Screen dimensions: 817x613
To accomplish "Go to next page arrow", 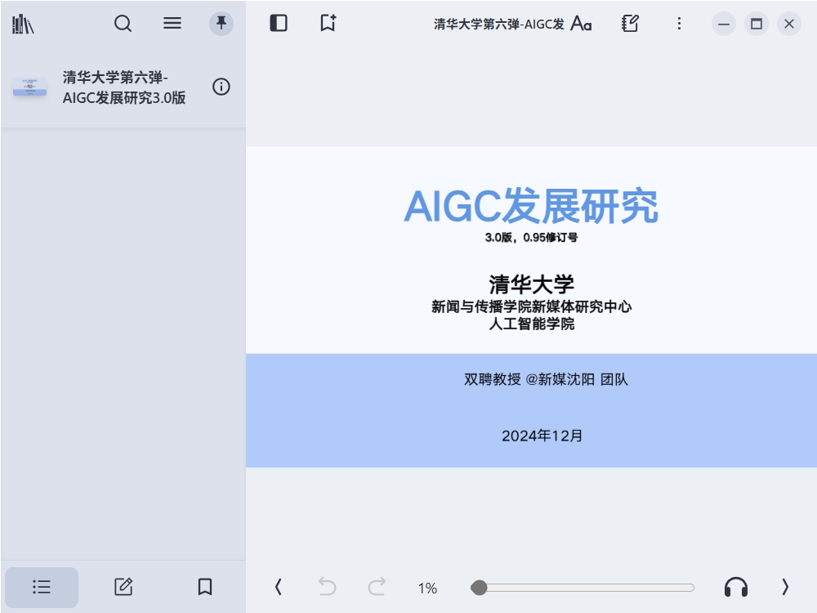I will [785, 588].
